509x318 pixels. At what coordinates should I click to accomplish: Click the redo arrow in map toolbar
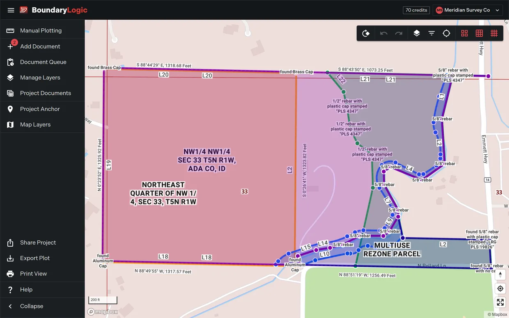click(x=399, y=33)
